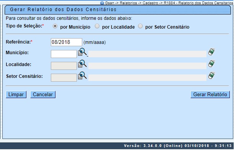234x150 pixels.
Task: Focus the Referência date field
Action: click(x=67, y=42)
